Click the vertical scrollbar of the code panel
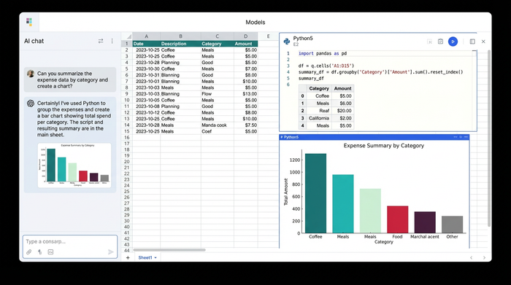The width and height of the screenshot is (511, 285). 489,138
